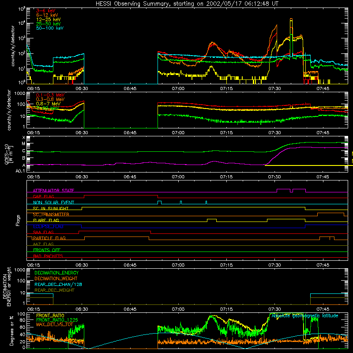Click the MAX_DET_VS_TOT legend label
353x353 pixels.
(55, 324)
